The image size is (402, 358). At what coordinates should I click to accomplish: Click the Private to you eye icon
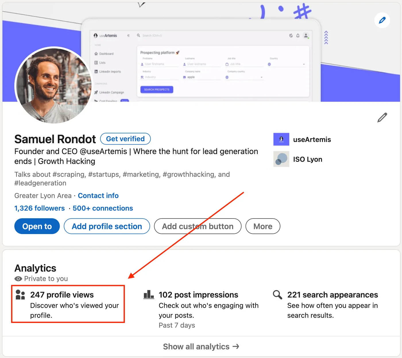[x=18, y=279]
